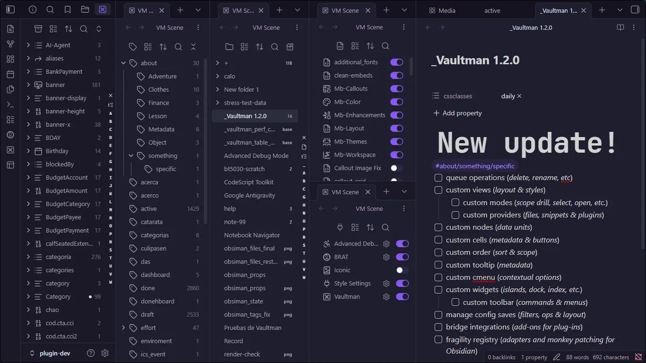
Task: Enable the Callout Image Fix snippet
Action: point(397,168)
